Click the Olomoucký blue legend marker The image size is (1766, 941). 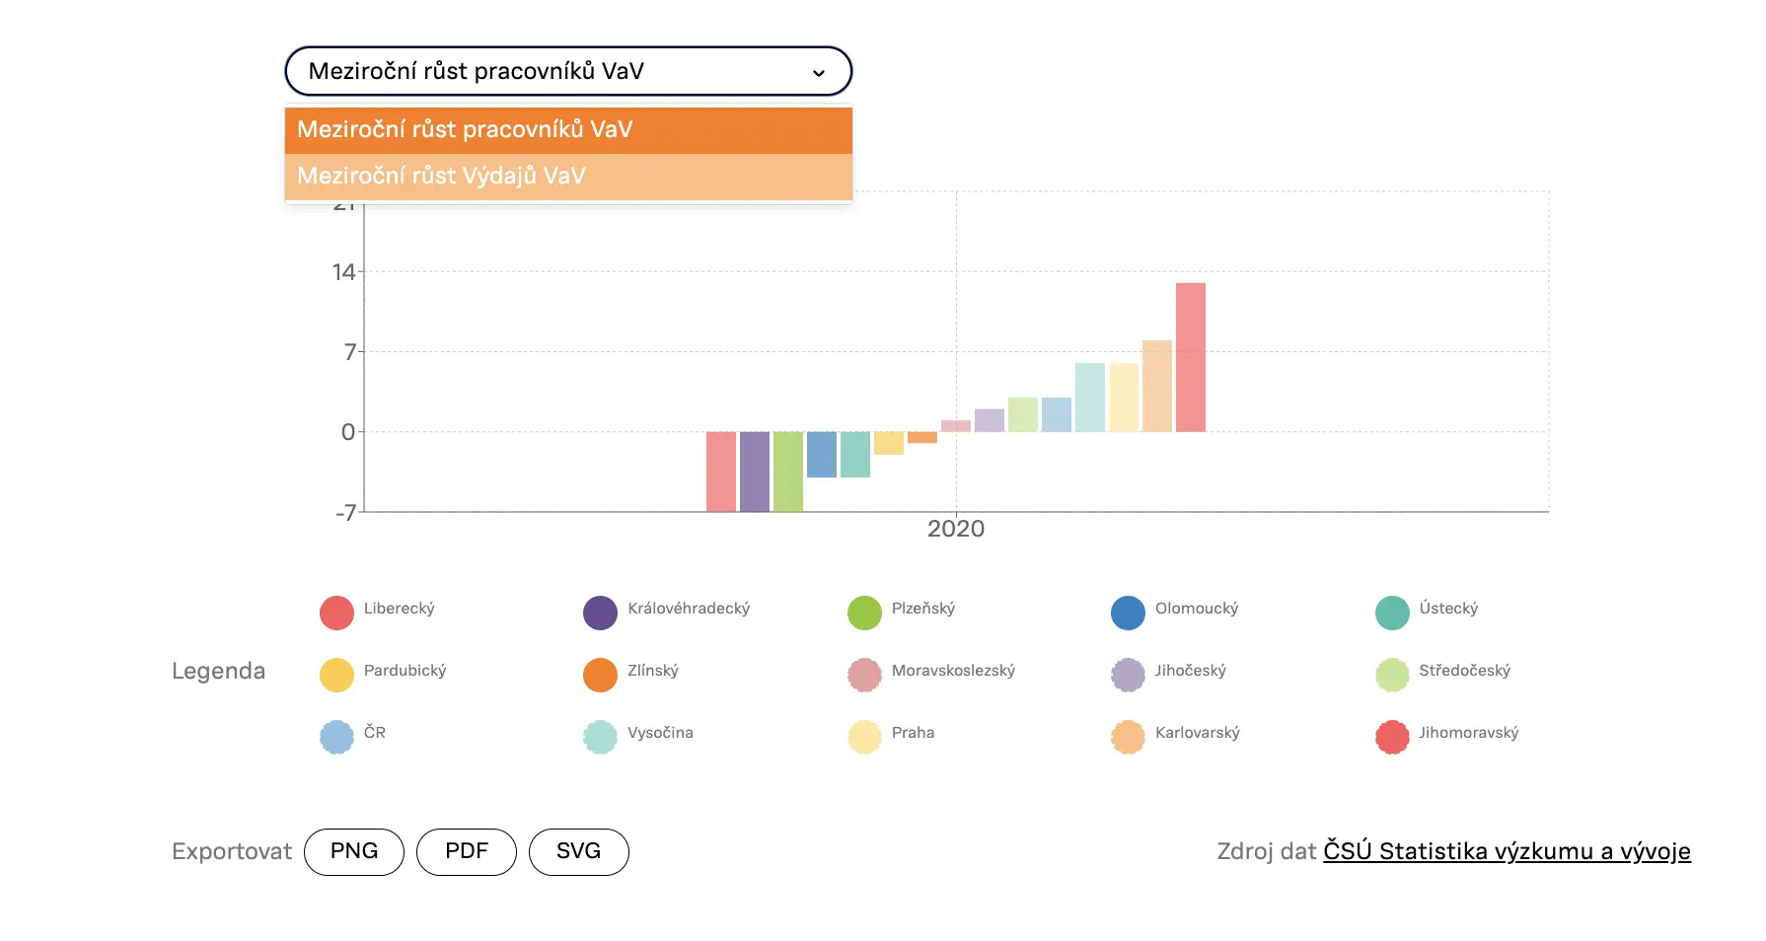tap(1128, 613)
